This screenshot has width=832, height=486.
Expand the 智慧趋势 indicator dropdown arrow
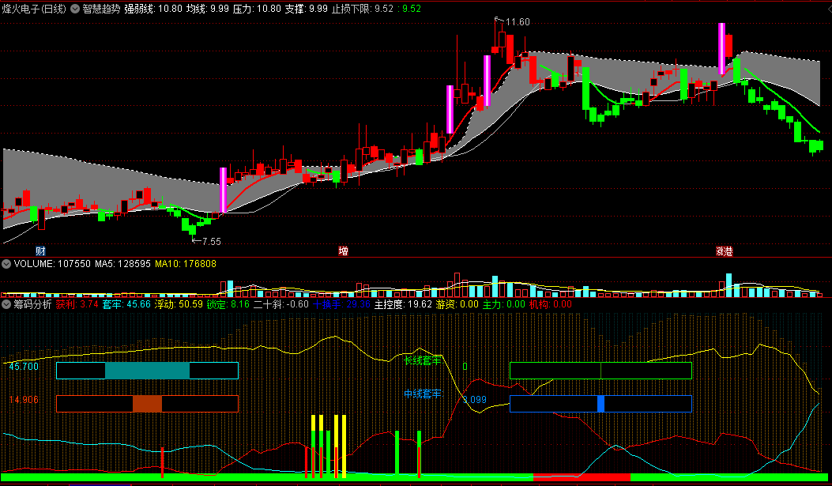coord(75,9)
